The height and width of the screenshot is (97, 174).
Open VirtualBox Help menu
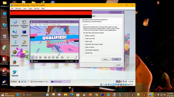coord(43,8)
